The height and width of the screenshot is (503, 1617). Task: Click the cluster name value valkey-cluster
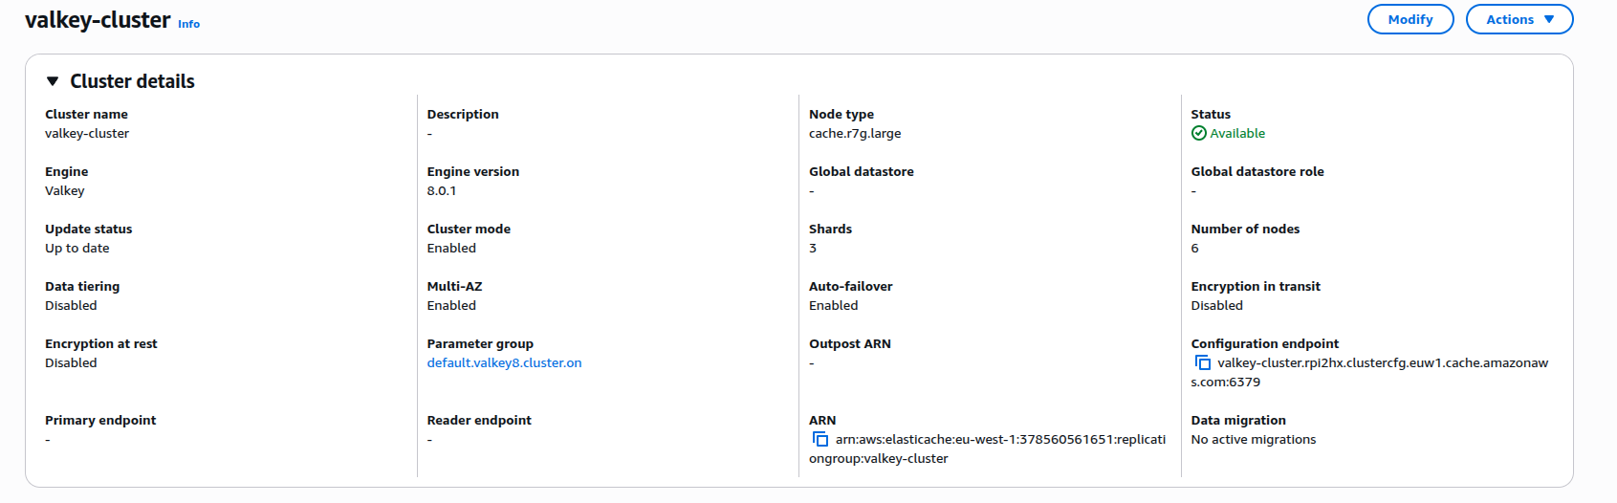coord(87,134)
